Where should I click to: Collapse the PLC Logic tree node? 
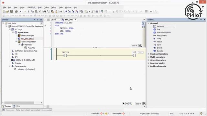point(10,29)
